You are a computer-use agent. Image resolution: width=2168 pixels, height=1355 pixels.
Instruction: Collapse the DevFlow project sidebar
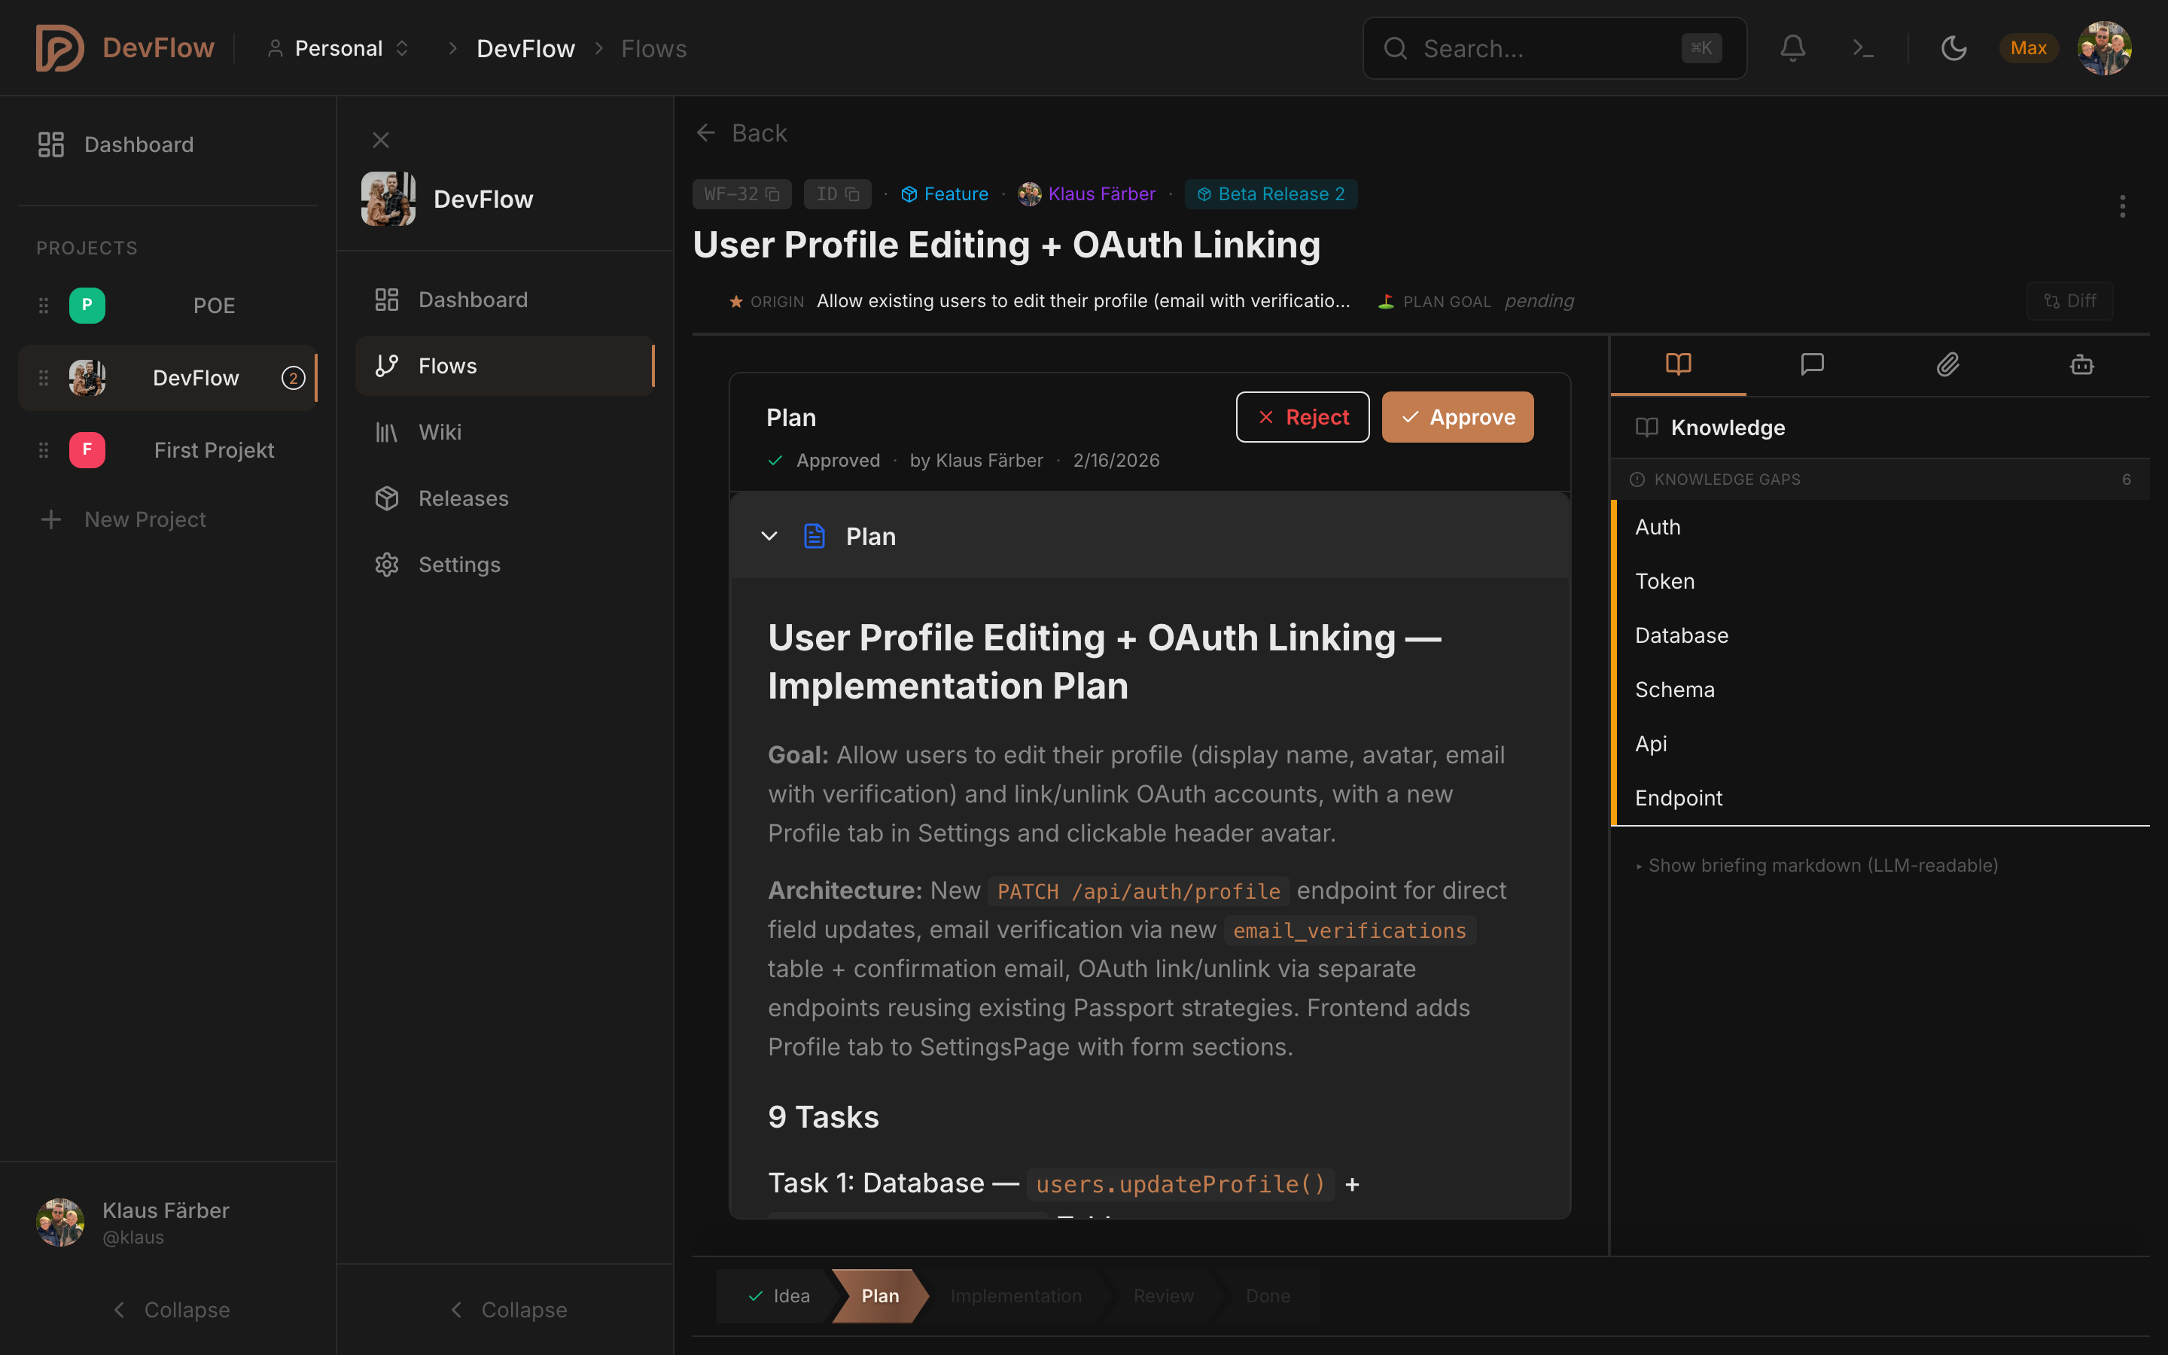click(x=507, y=1309)
